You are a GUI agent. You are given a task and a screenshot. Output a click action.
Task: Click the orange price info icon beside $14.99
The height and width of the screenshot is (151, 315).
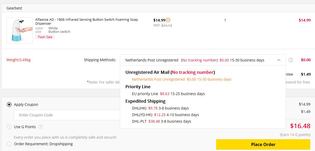tap(168, 20)
